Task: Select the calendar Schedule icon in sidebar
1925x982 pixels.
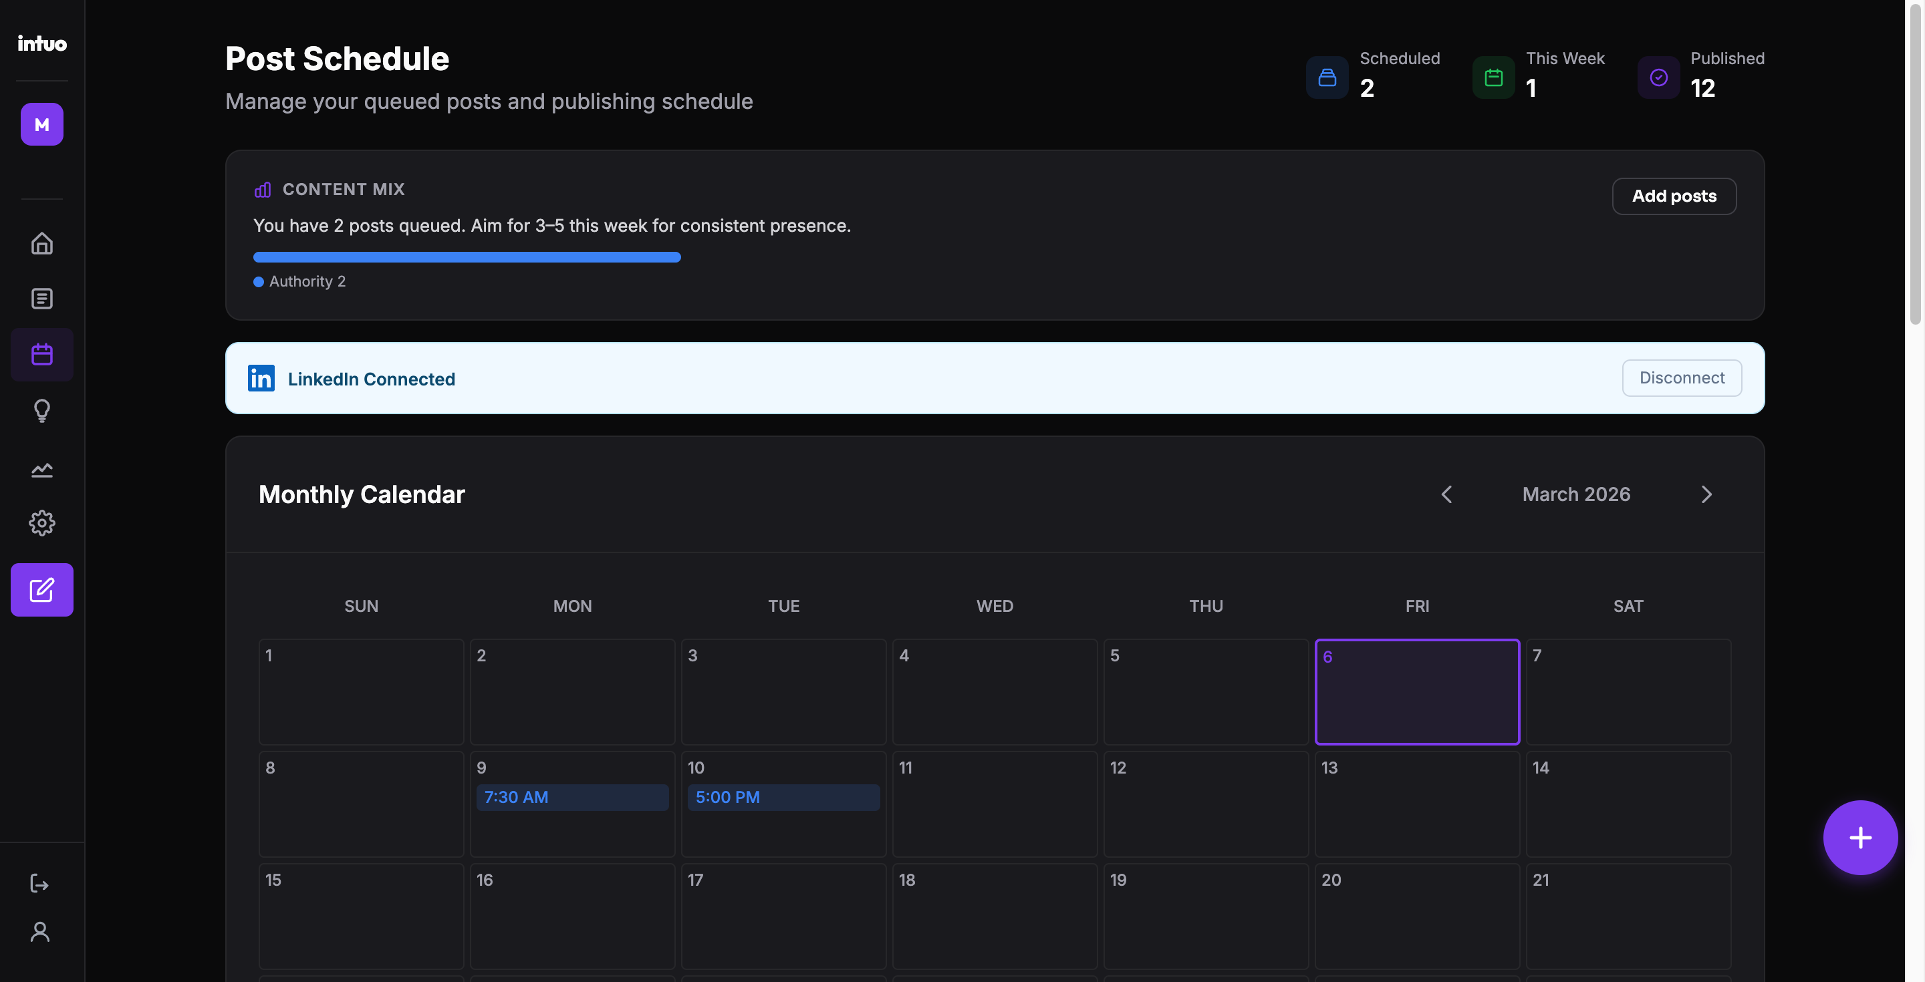Action: tap(42, 354)
